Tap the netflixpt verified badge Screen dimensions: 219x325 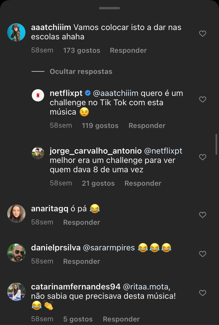click(88, 93)
